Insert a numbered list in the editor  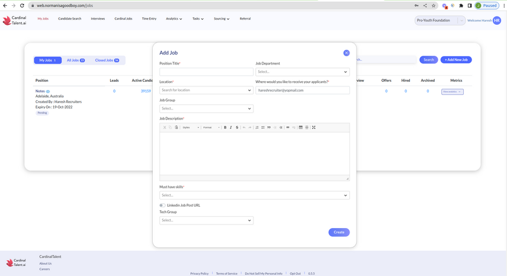257,127
